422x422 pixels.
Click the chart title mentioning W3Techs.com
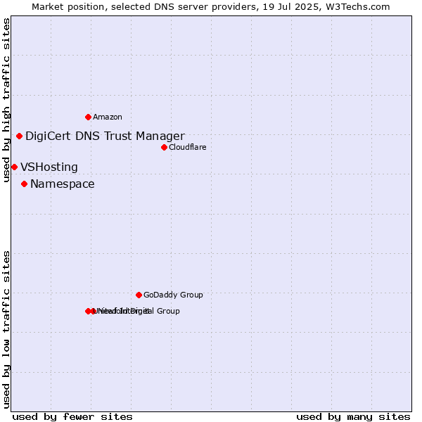pos(211,7)
